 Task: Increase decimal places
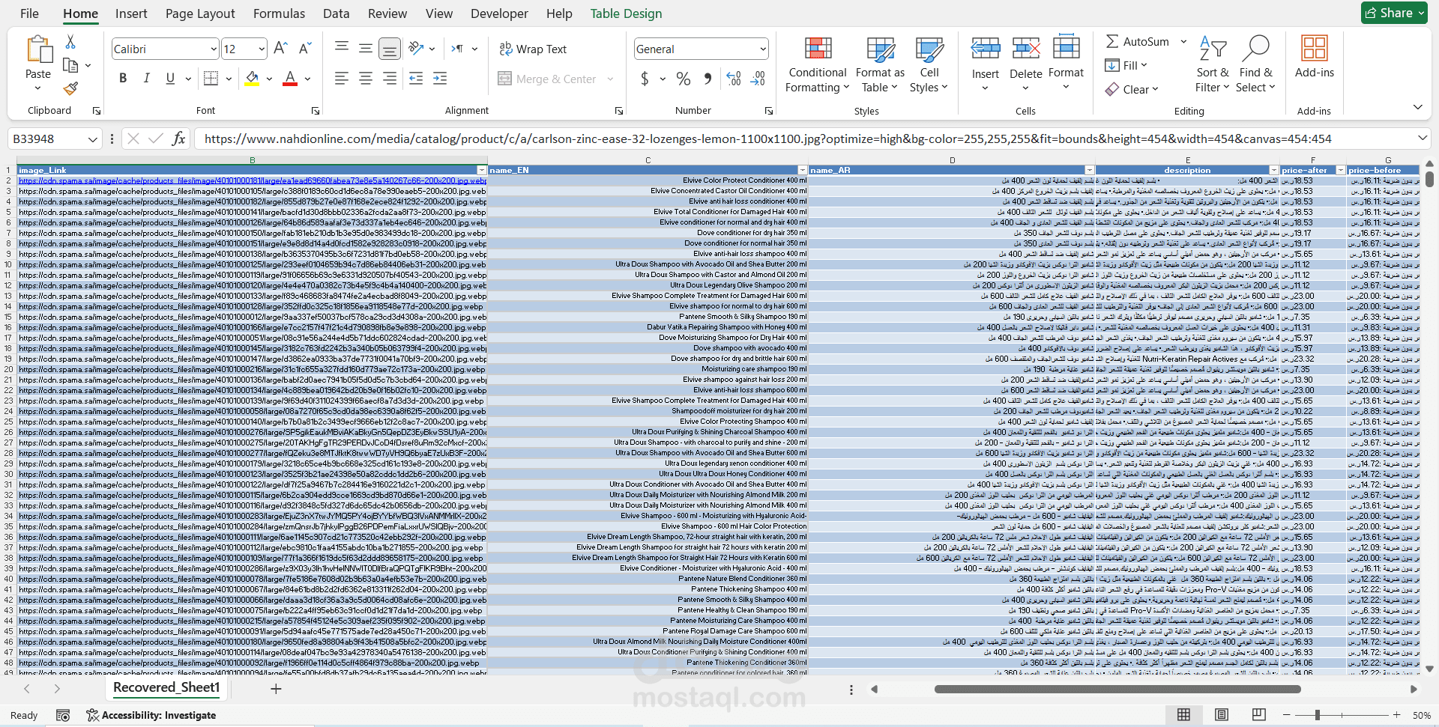(x=734, y=79)
